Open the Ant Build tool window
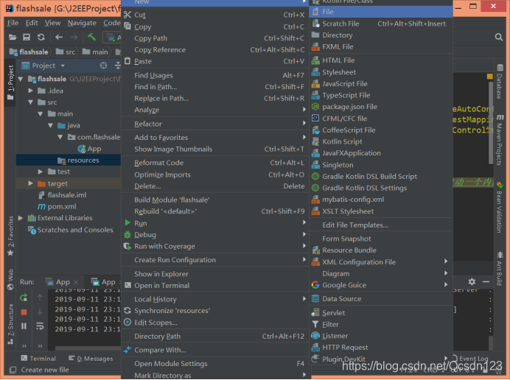 tap(500, 269)
